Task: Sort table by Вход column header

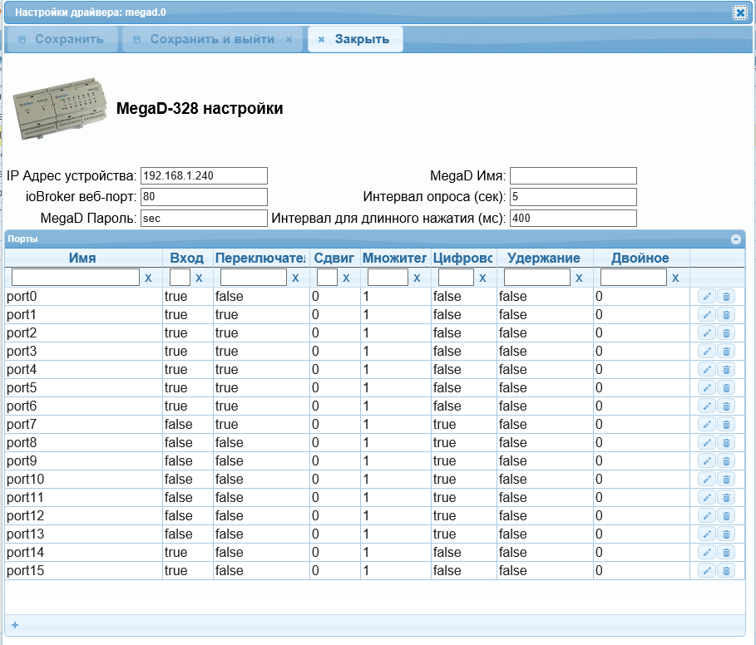Action: pos(187,258)
